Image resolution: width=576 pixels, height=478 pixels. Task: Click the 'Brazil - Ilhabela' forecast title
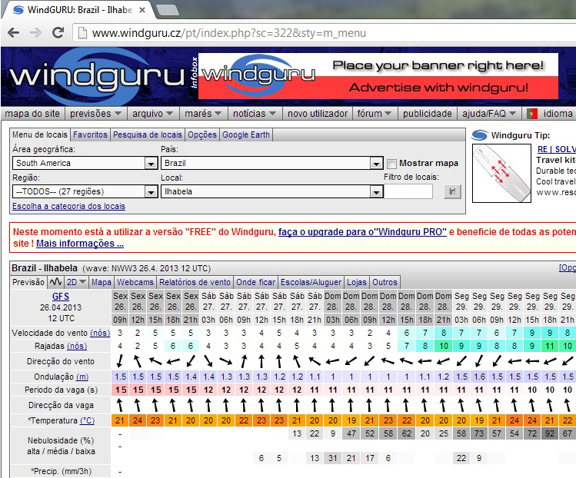tap(45, 268)
